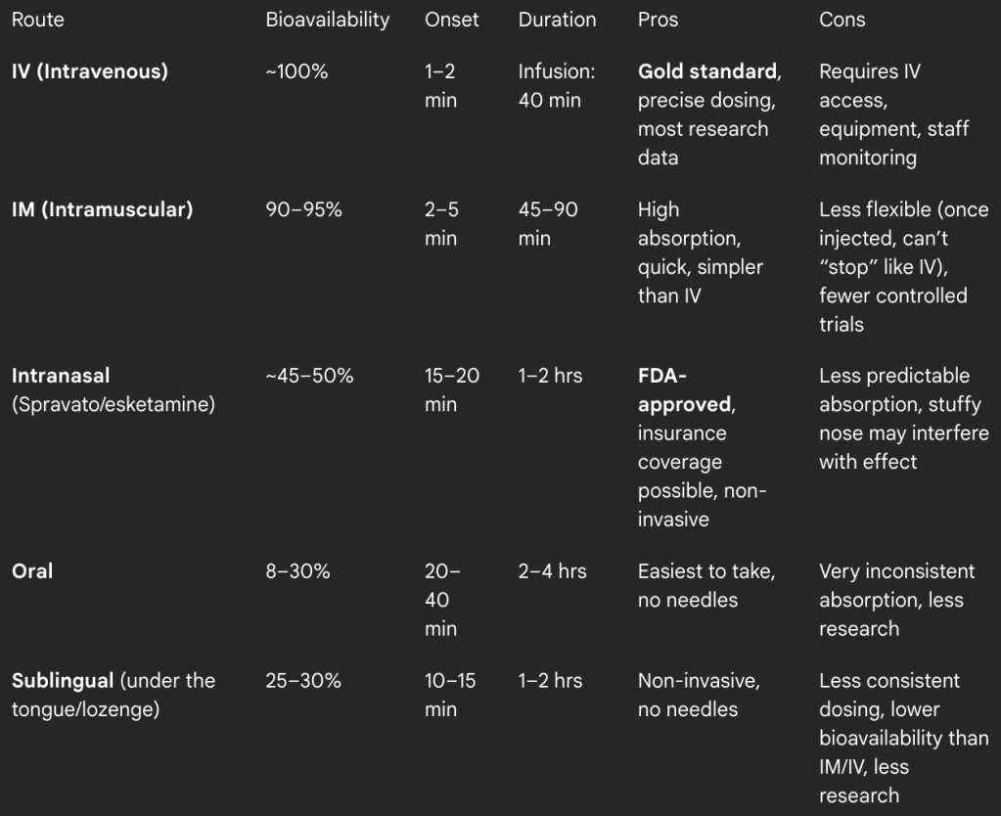Select the Oral route label
1001x816 pixels.
(32, 571)
